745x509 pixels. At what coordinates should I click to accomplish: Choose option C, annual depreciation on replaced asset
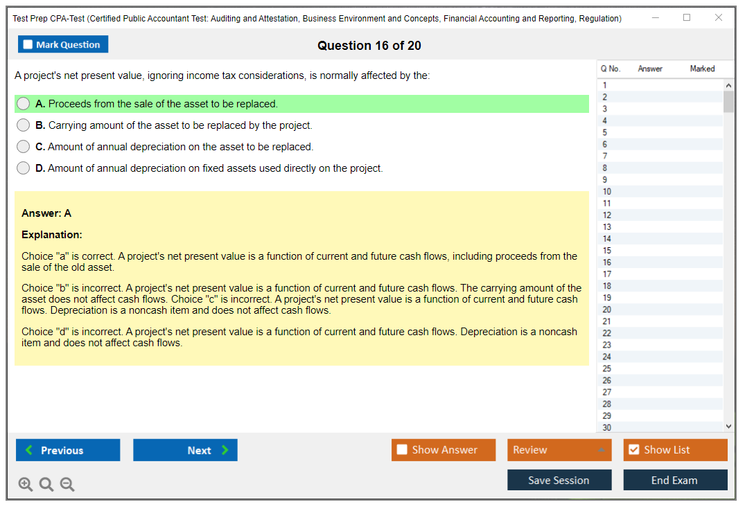pos(24,147)
